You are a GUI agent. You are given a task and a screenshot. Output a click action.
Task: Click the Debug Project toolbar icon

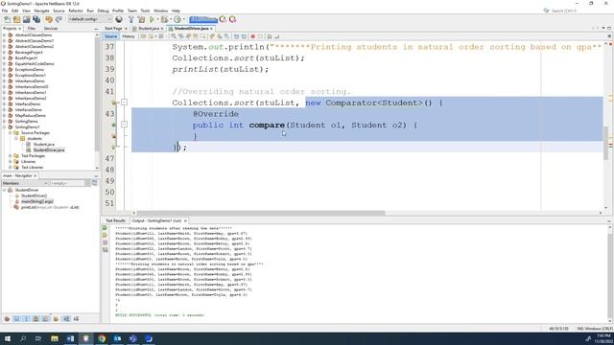tap(164, 19)
